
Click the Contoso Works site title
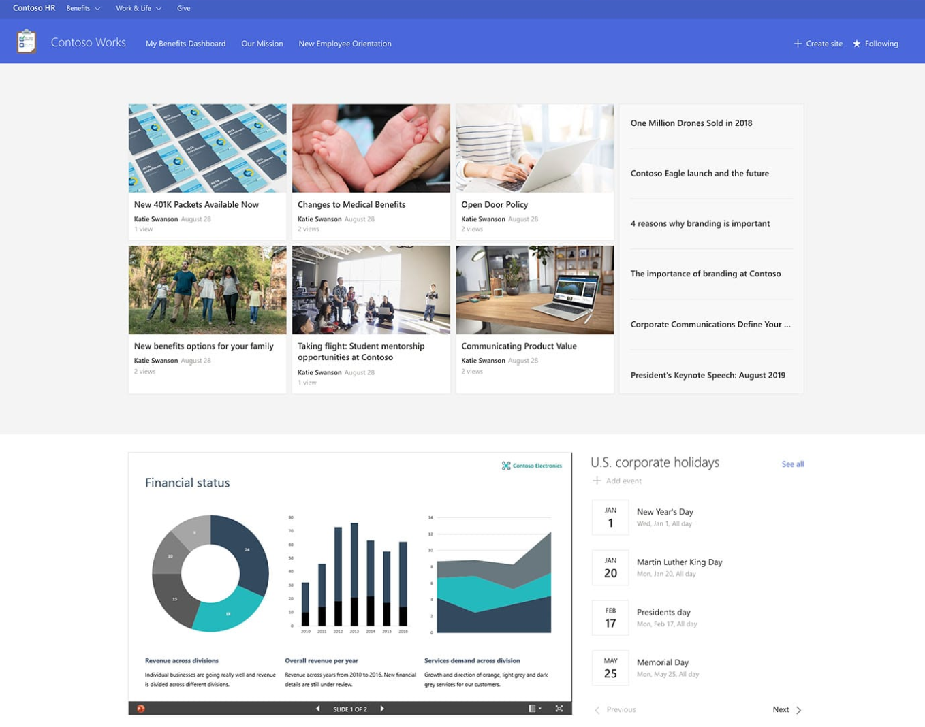pyautogui.click(x=89, y=42)
